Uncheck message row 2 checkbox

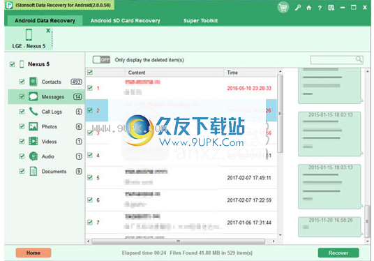coord(90,110)
